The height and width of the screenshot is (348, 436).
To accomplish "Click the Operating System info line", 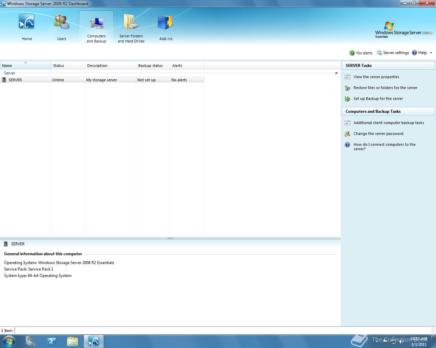I will 59,263.
